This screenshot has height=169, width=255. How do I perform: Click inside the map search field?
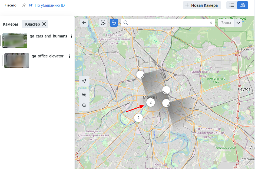point(162,23)
